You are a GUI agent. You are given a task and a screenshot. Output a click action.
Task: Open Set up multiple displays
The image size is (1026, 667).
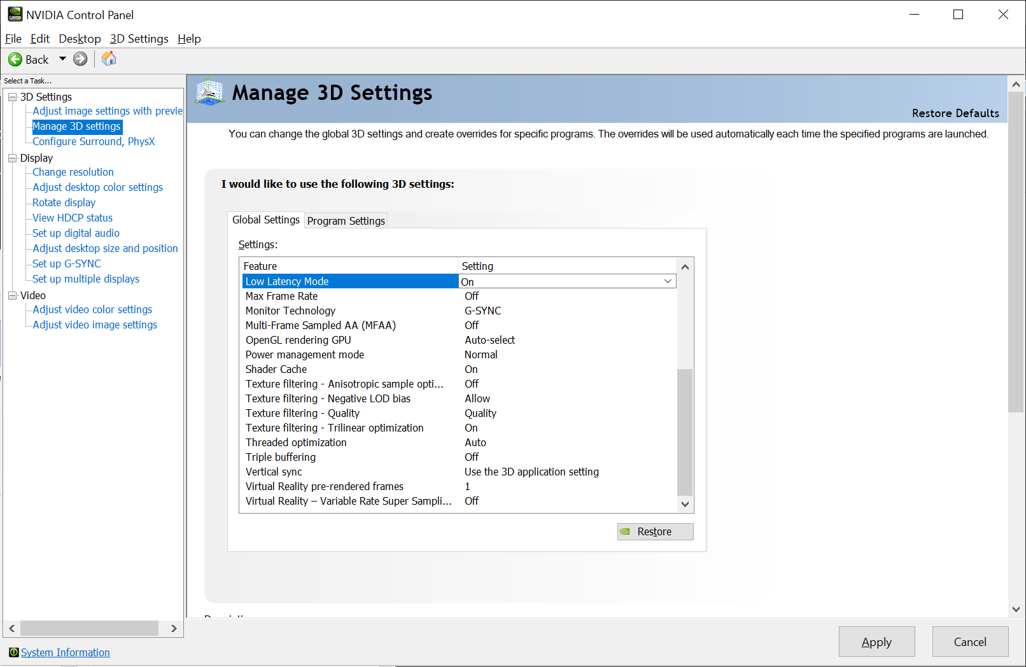(86, 279)
